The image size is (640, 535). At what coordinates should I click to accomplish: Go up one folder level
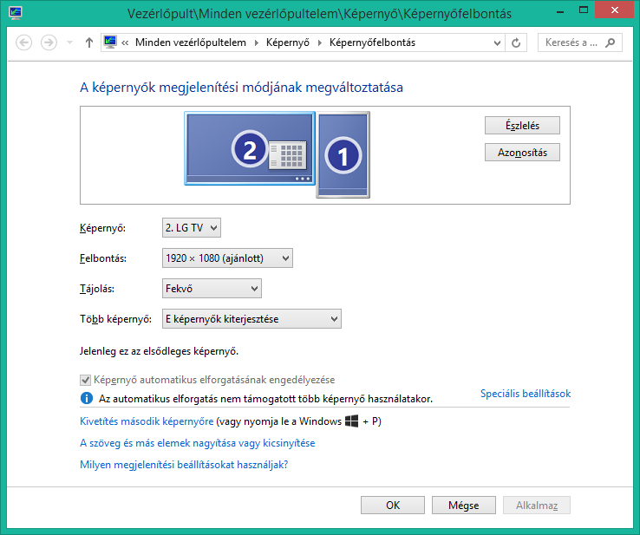click(89, 42)
